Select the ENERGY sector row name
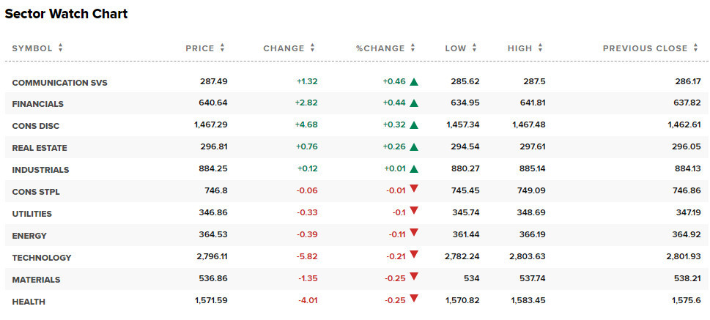The width and height of the screenshot is (710, 320). point(29,236)
